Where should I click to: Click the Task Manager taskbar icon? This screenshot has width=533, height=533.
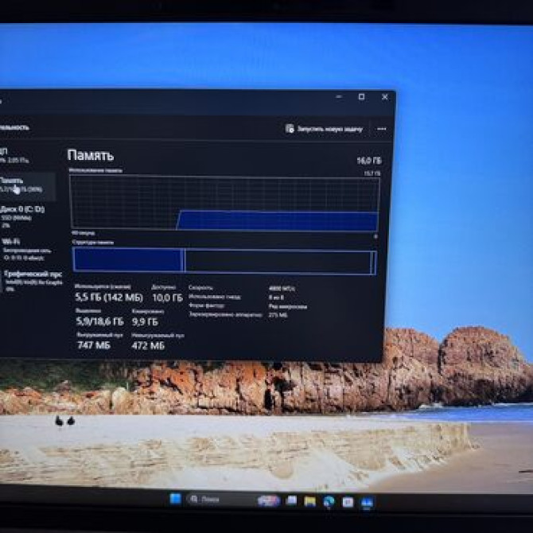point(367,503)
